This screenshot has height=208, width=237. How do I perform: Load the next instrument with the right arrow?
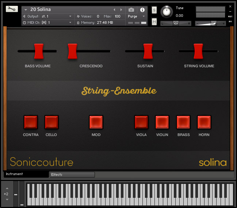(x=121, y=10)
